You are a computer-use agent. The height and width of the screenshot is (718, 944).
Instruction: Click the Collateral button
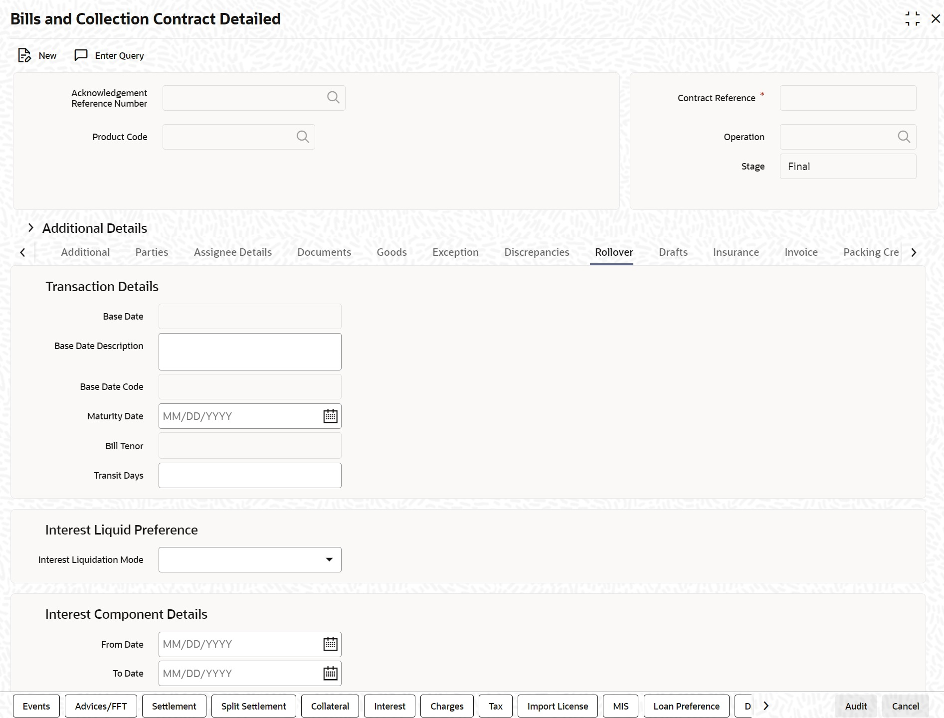[330, 706]
